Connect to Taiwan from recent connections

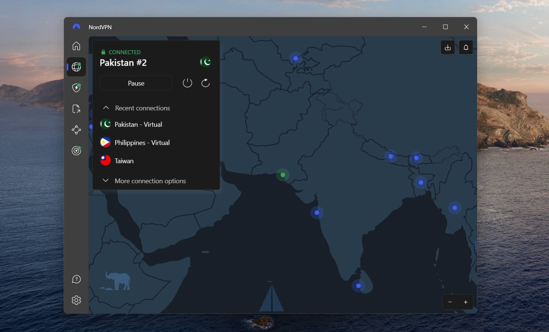[123, 161]
